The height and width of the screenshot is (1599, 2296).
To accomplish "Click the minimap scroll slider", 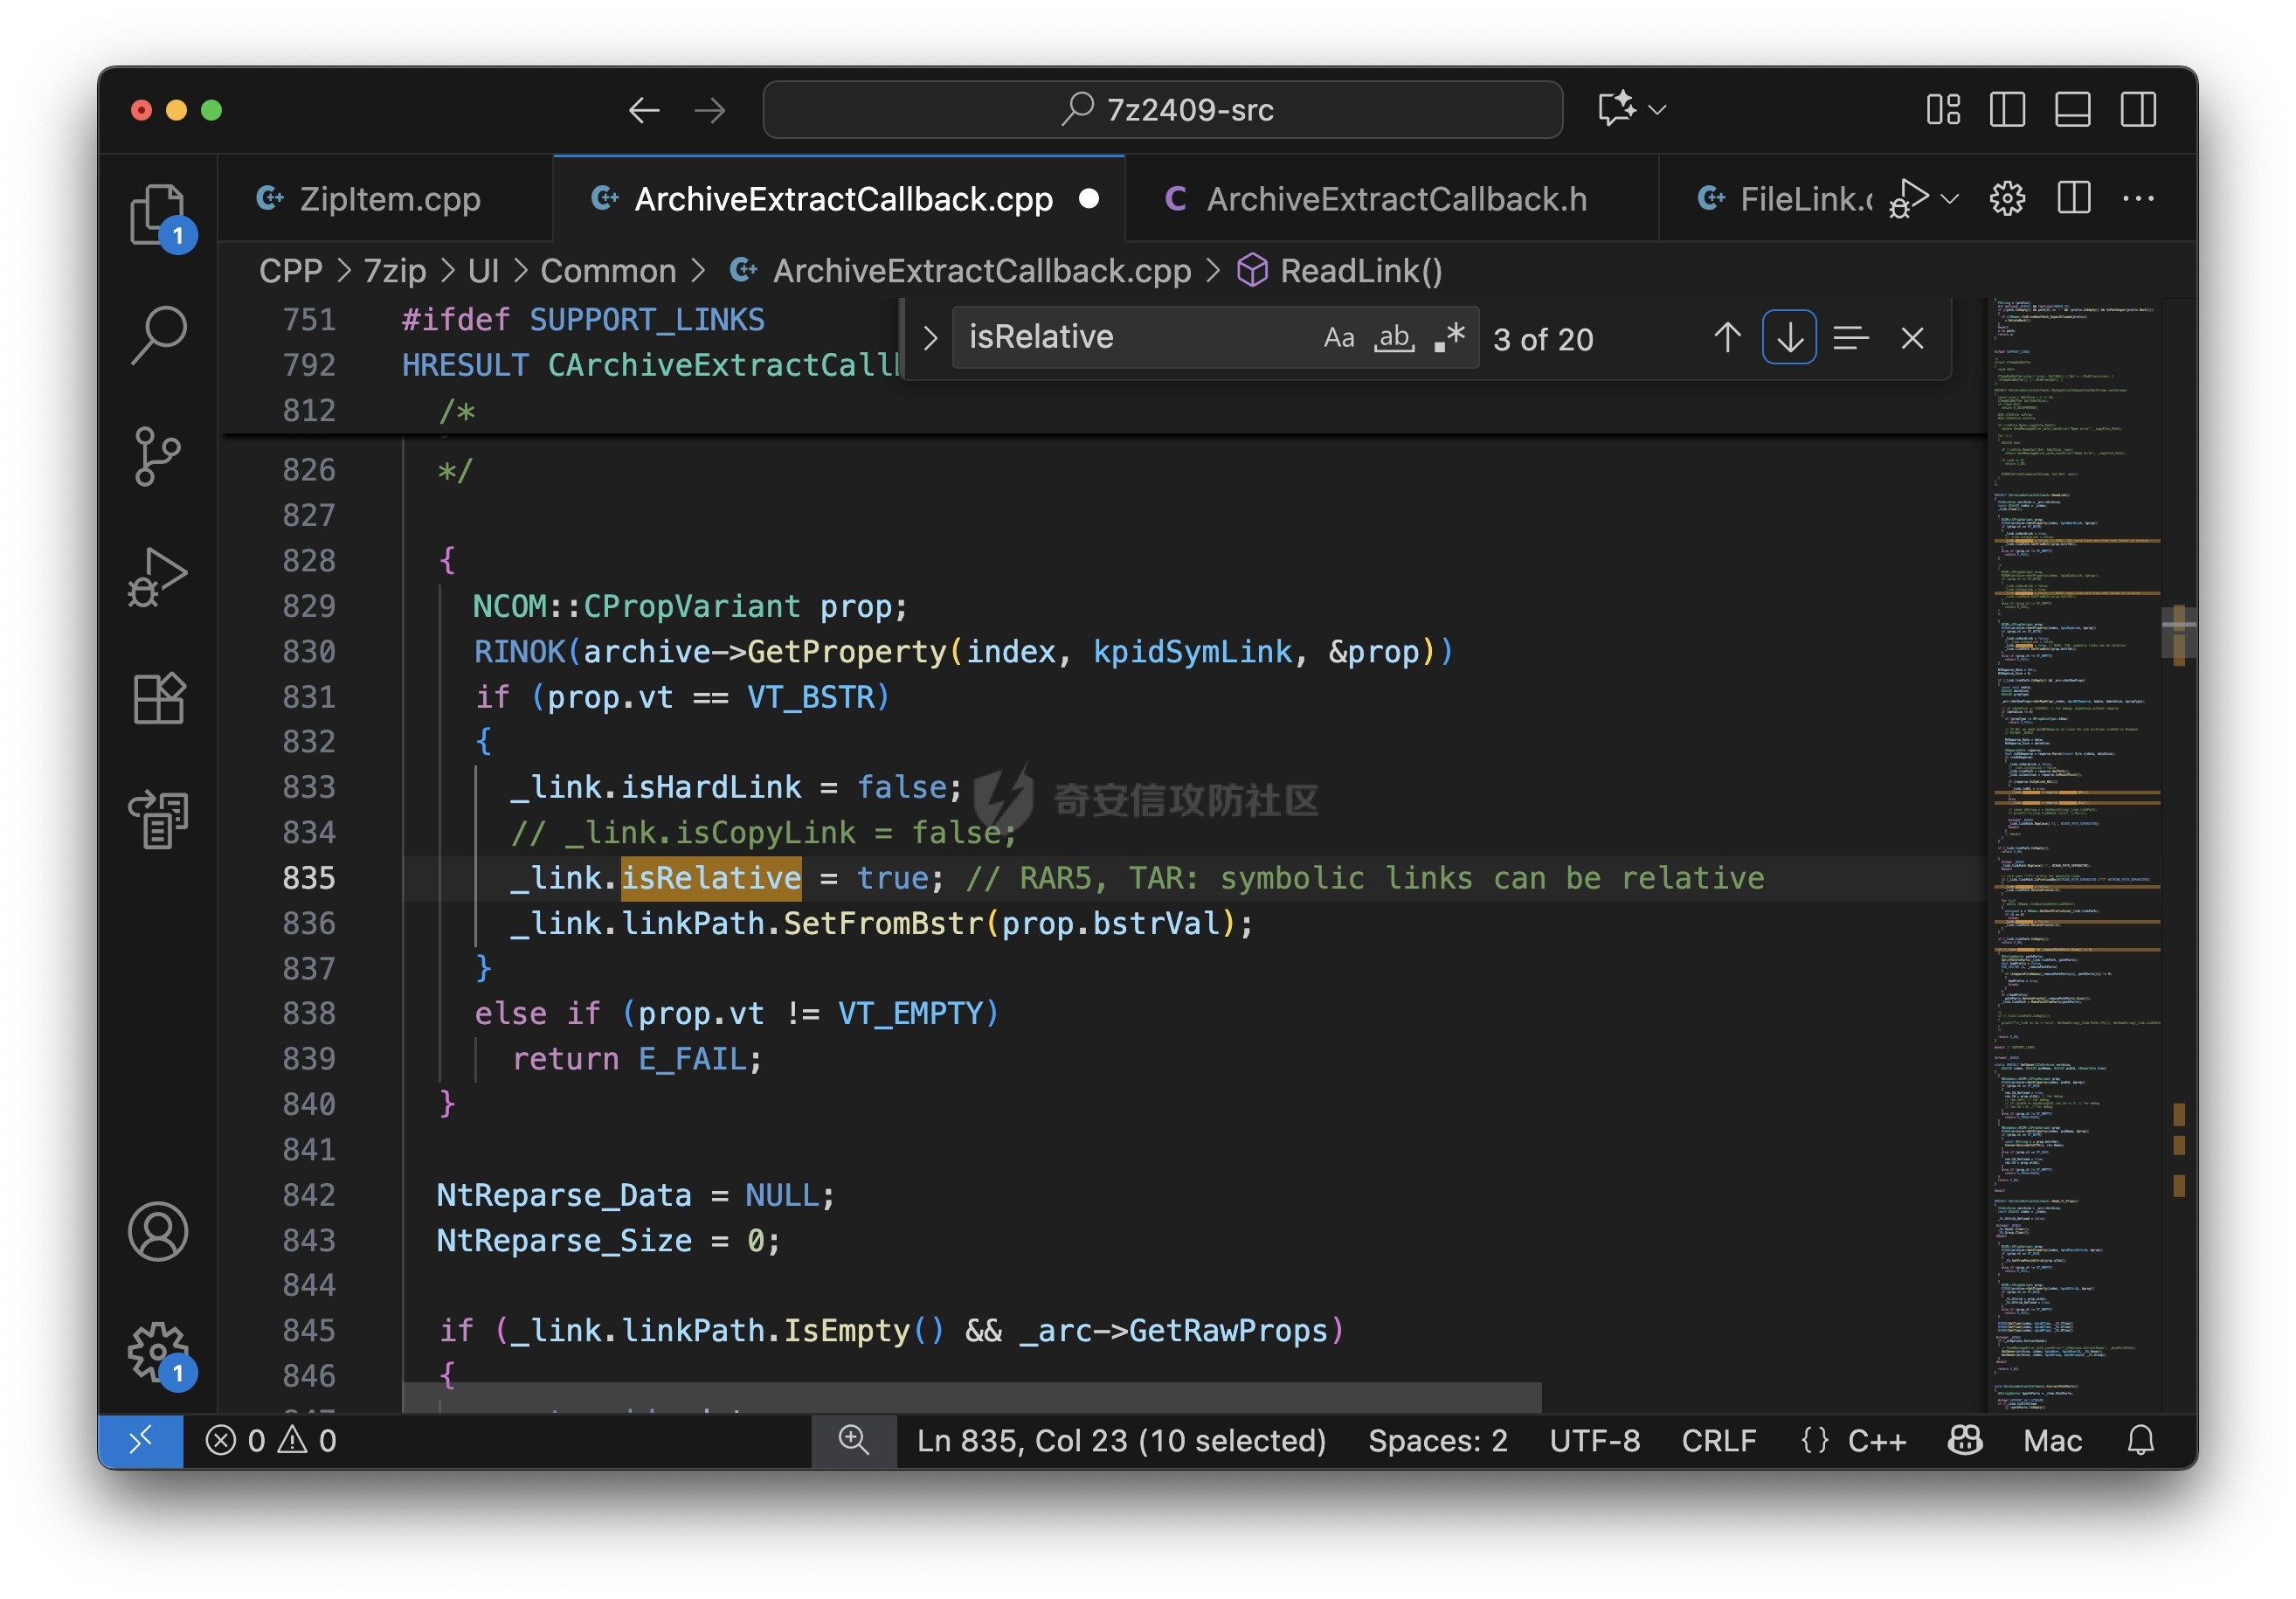I will coord(2177,633).
